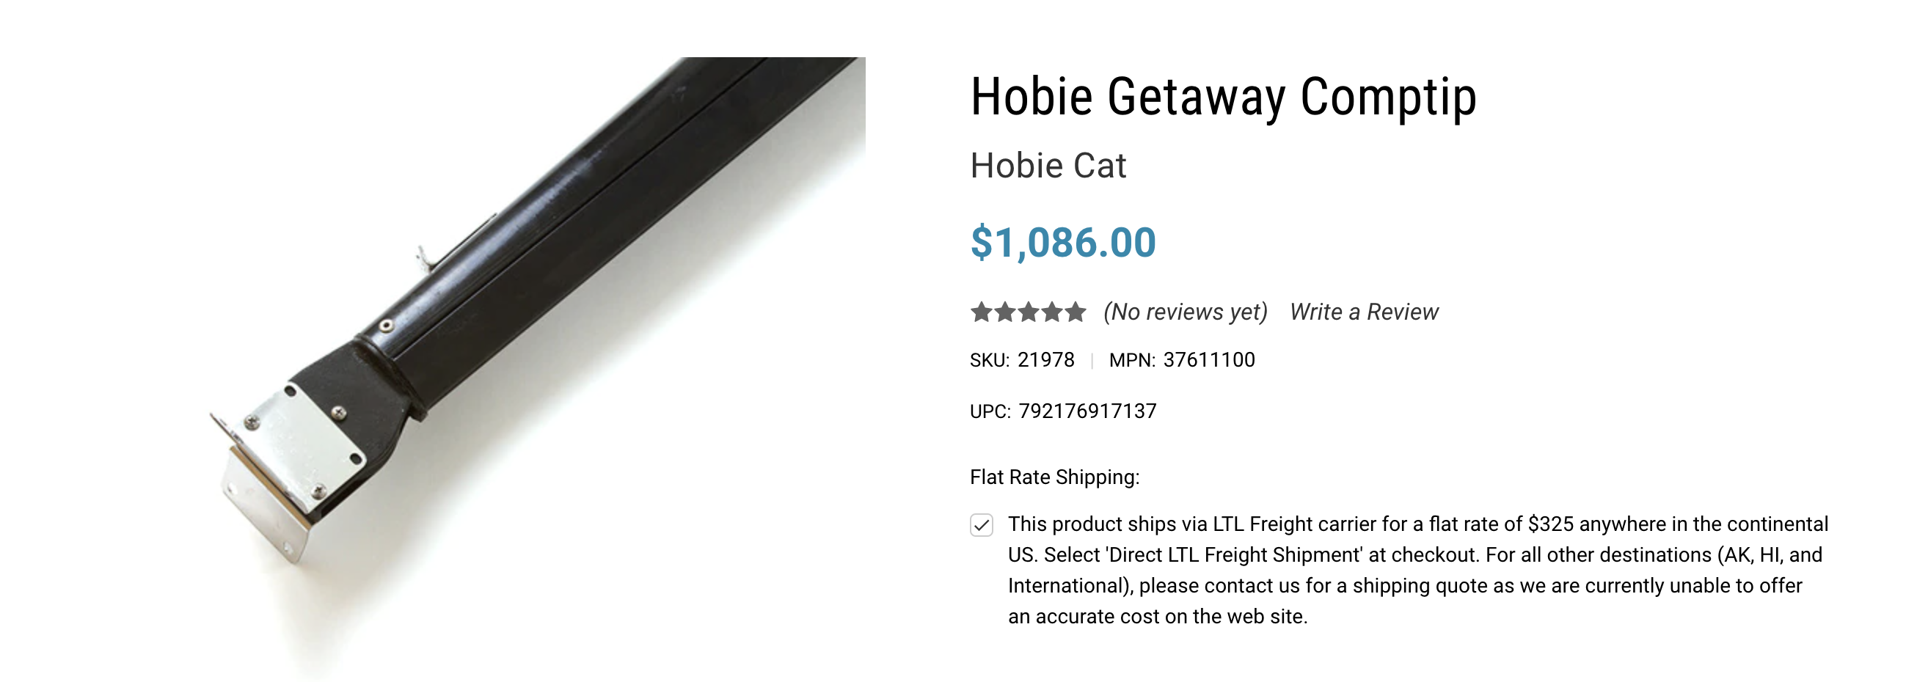The width and height of the screenshot is (1906, 682).
Task: Click the Hobie Getaway Comptip title
Action: click(1223, 97)
